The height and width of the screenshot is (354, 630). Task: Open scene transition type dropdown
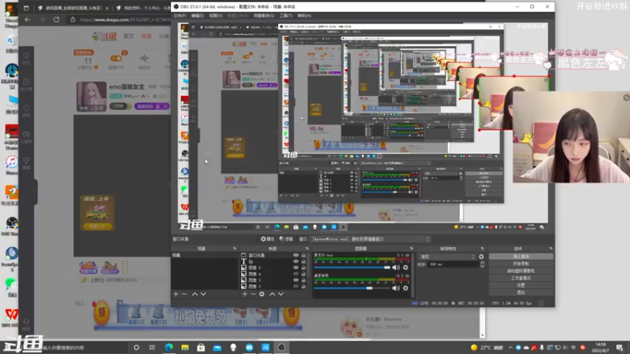tap(447, 256)
